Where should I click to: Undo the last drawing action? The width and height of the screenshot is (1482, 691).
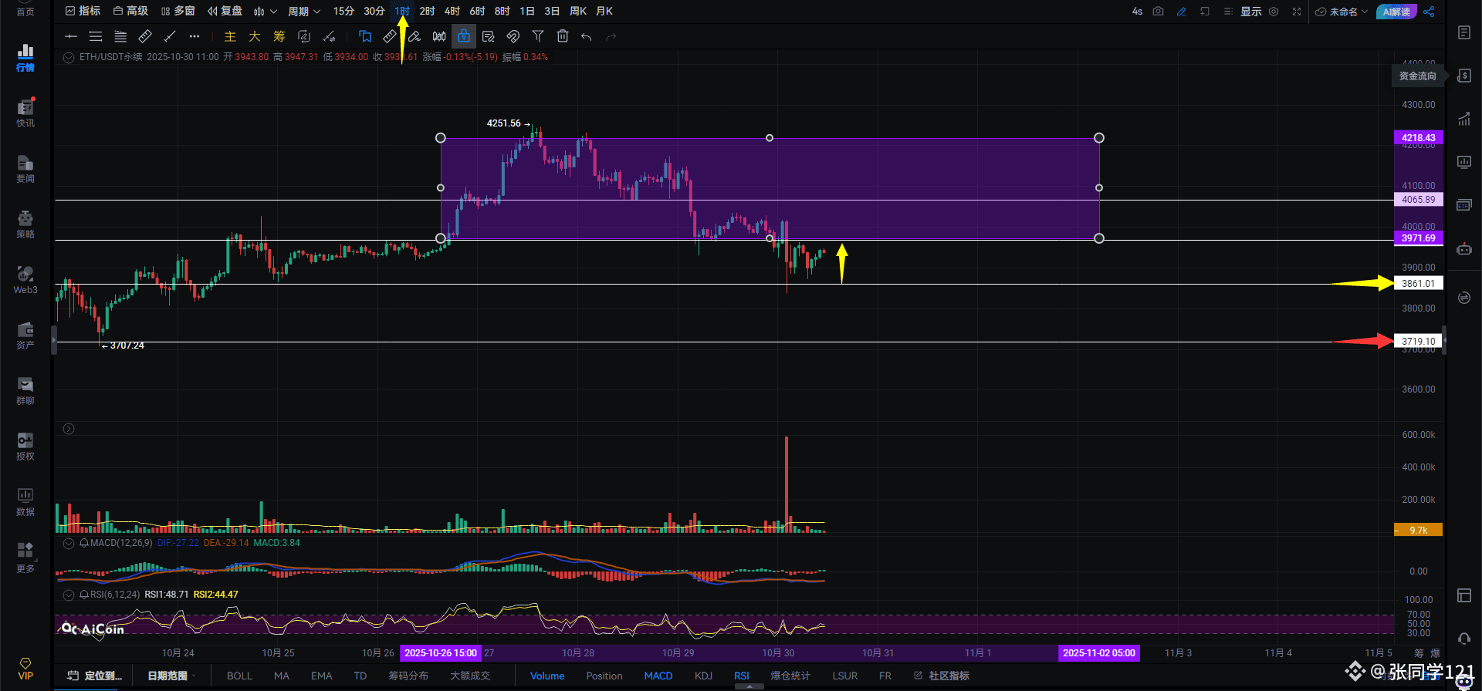click(587, 36)
